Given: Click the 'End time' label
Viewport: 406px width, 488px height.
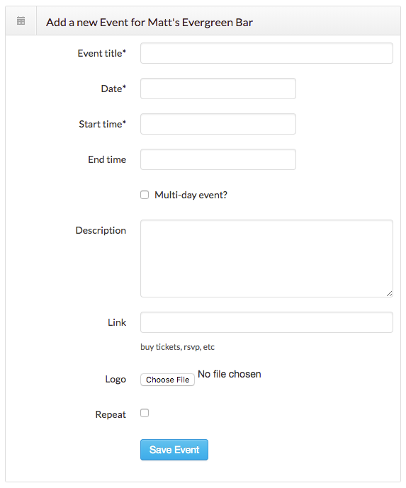Looking at the screenshot, I should click(107, 159).
